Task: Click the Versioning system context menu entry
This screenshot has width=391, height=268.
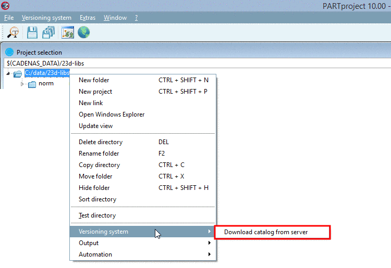Action: (143, 232)
